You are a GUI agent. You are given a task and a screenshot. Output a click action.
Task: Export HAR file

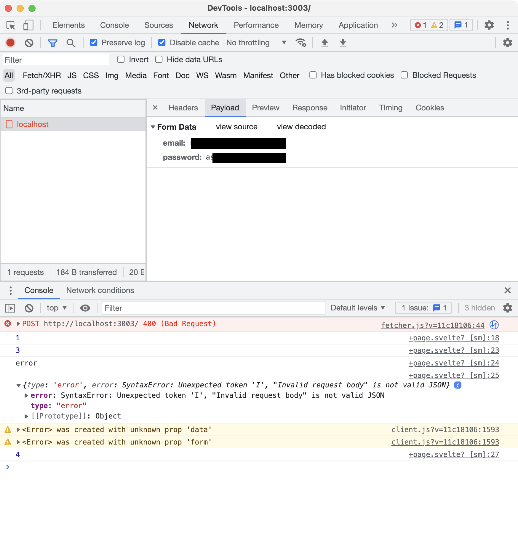coord(343,43)
